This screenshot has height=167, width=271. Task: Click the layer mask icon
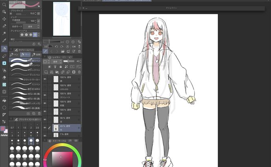pyautogui.click(x=74, y=72)
